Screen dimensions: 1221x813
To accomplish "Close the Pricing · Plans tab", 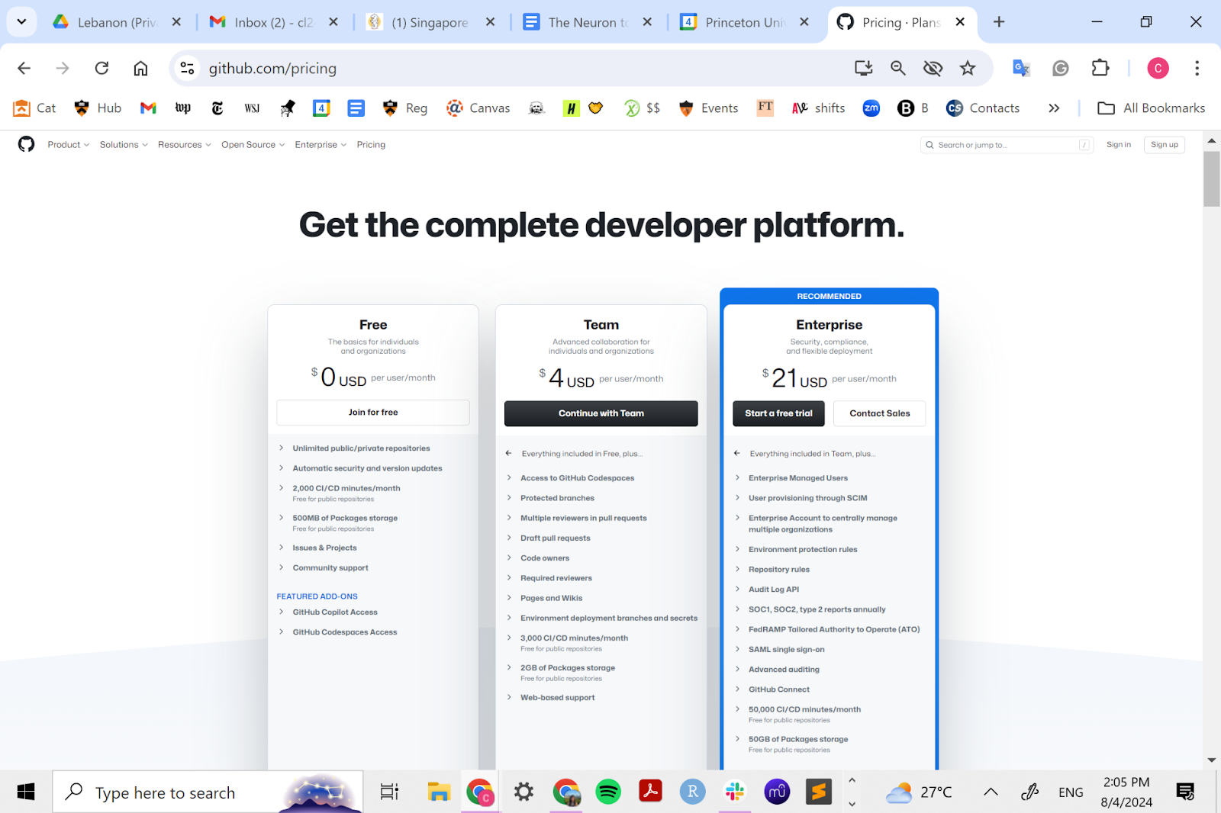I will click(960, 22).
